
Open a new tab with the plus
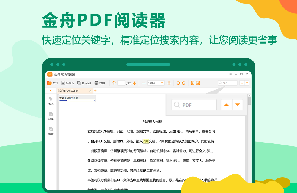tap(96, 91)
